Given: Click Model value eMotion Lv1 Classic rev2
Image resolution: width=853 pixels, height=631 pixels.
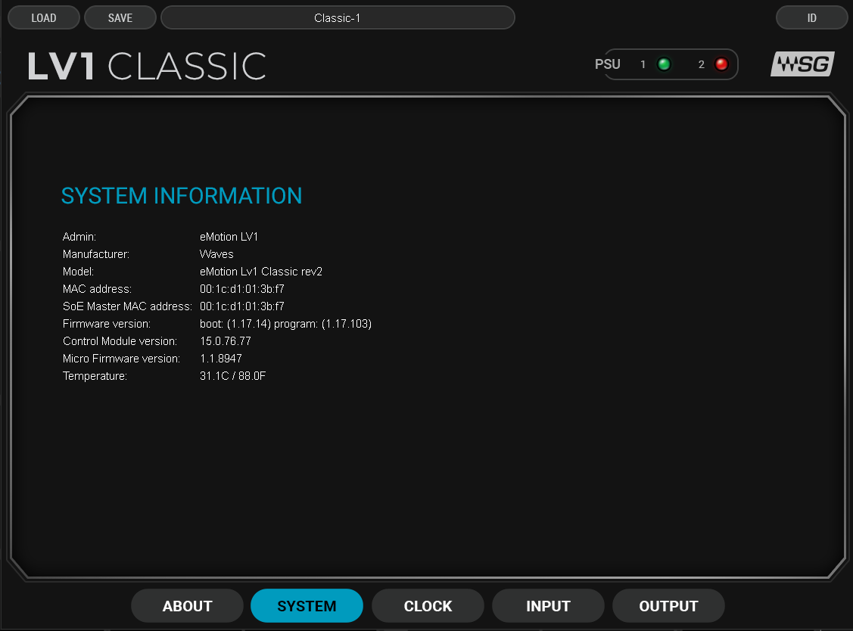Looking at the screenshot, I should coord(261,272).
